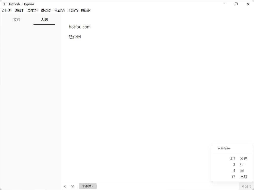Image resolution: width=254 pixels, height=190 pixels.
Task: Open the 格式(O) menu
Action: click(46, 10)
